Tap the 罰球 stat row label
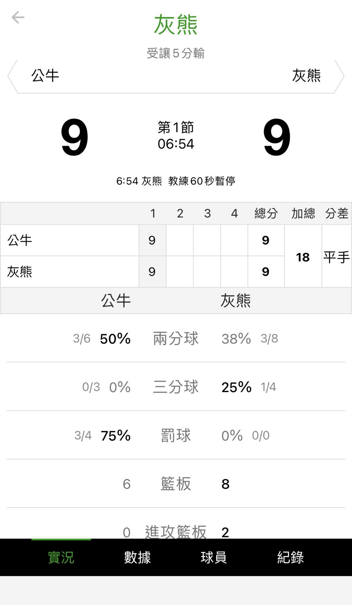This screenshot has width=352, height=605. pos(176,435)
